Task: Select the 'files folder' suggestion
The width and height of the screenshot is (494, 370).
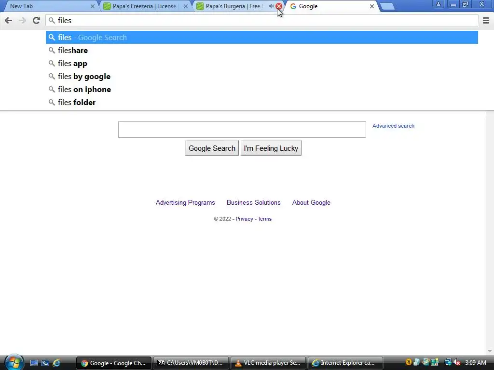Action: pos(262,102)
